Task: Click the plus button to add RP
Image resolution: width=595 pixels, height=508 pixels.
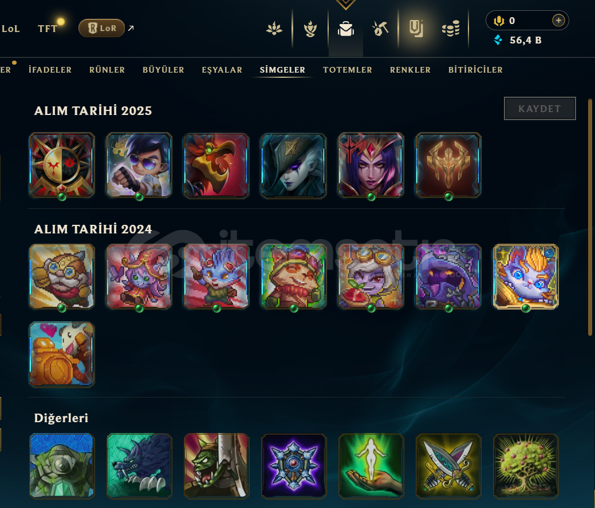Action: point(558,21)
